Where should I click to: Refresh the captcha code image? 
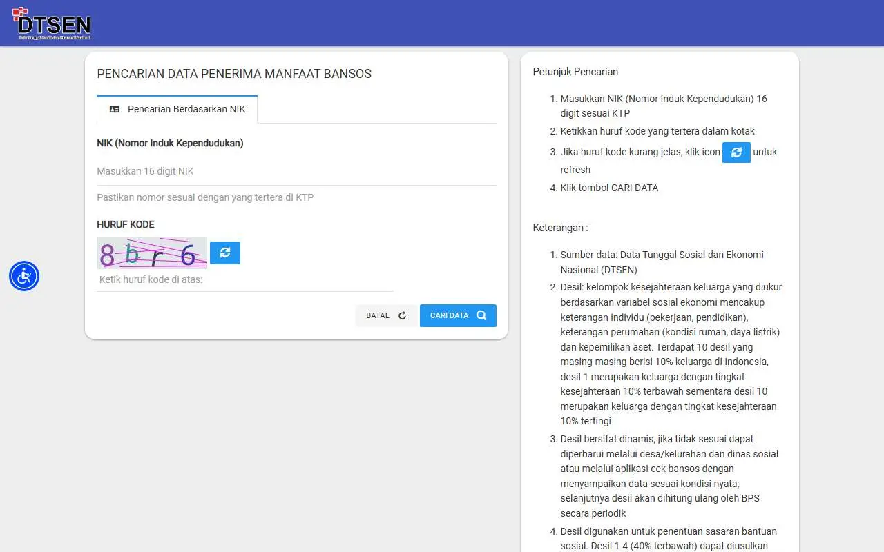pos(225,253)
